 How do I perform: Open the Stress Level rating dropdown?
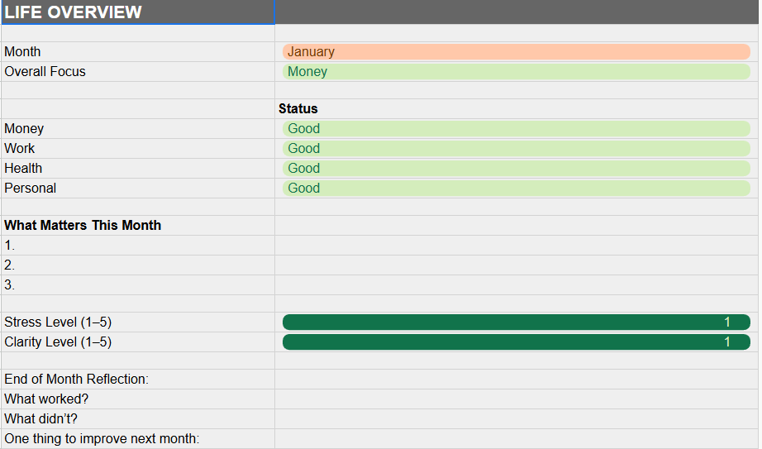point(516,322)
